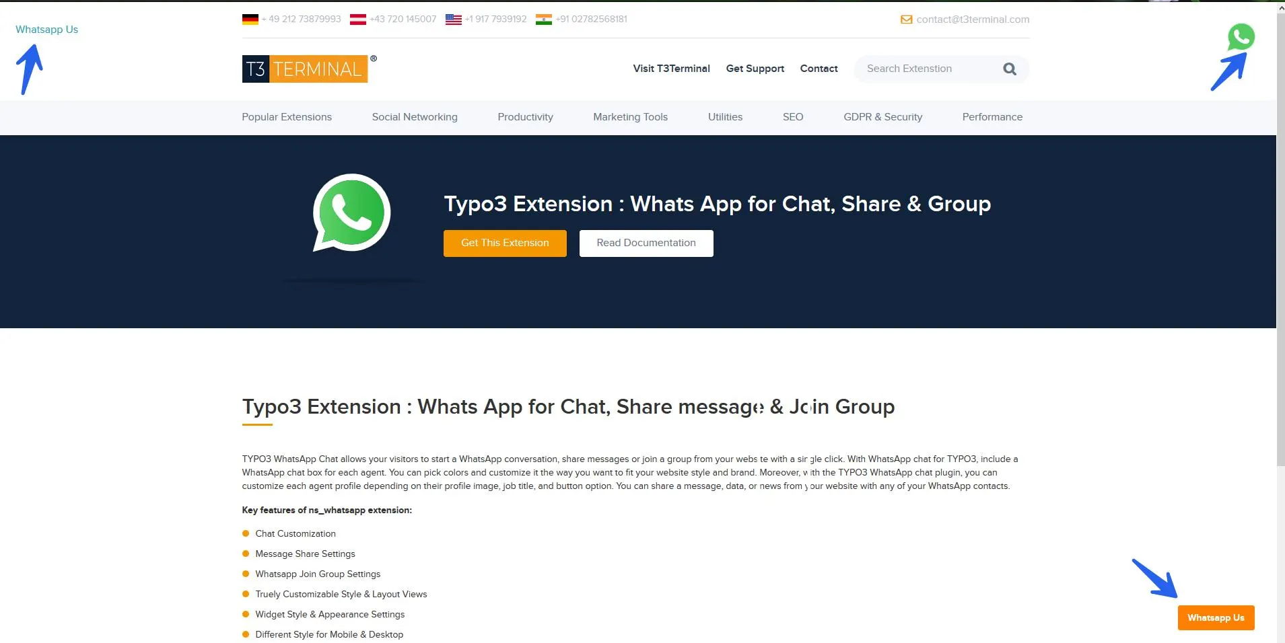This screenshot has width=1285, height=643.
Task: Go to the Utilities category
Action: 725,117
